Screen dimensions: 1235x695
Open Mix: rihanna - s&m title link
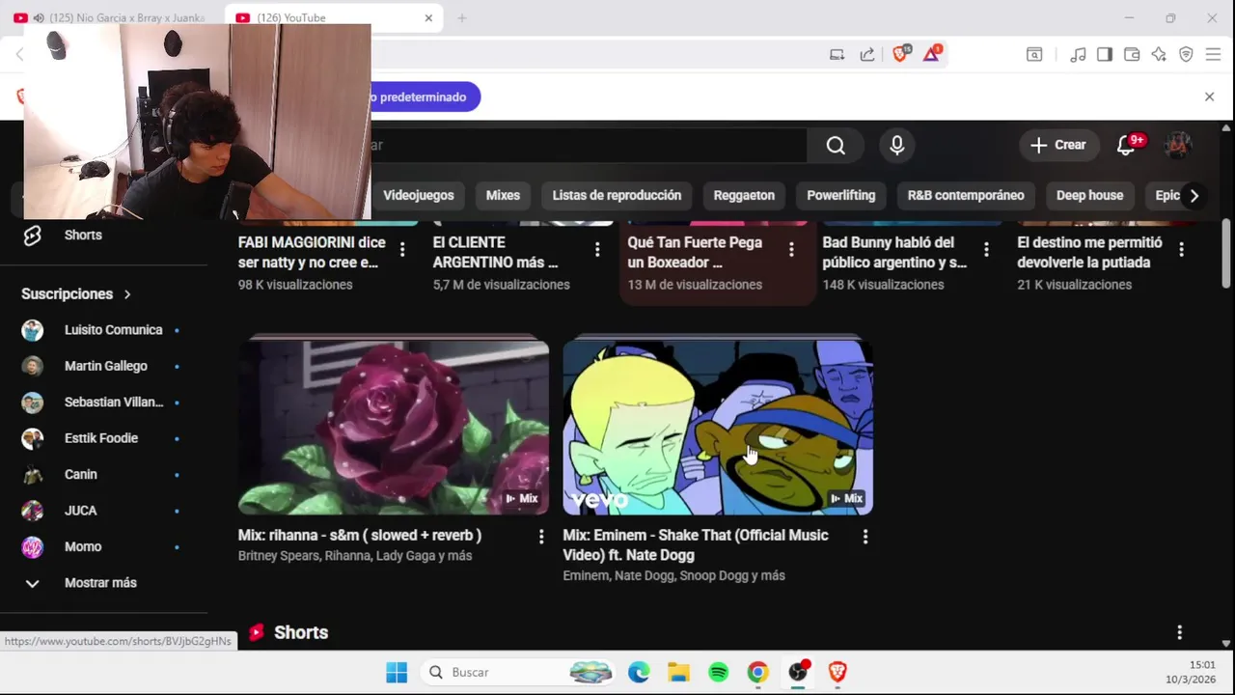(x=360, y=536)
